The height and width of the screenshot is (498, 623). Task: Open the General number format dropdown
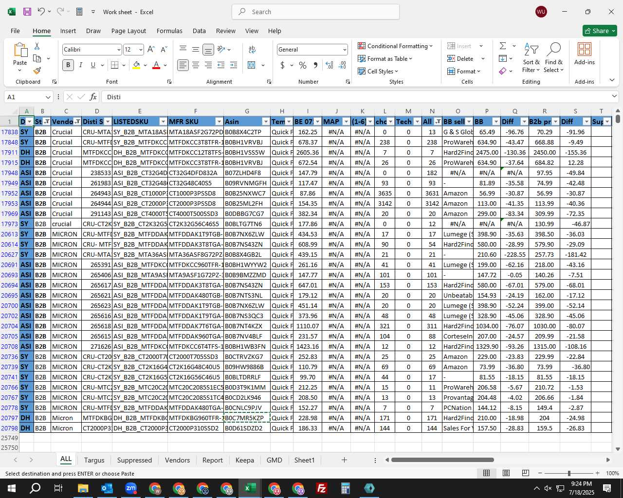[x=345, y=50]
